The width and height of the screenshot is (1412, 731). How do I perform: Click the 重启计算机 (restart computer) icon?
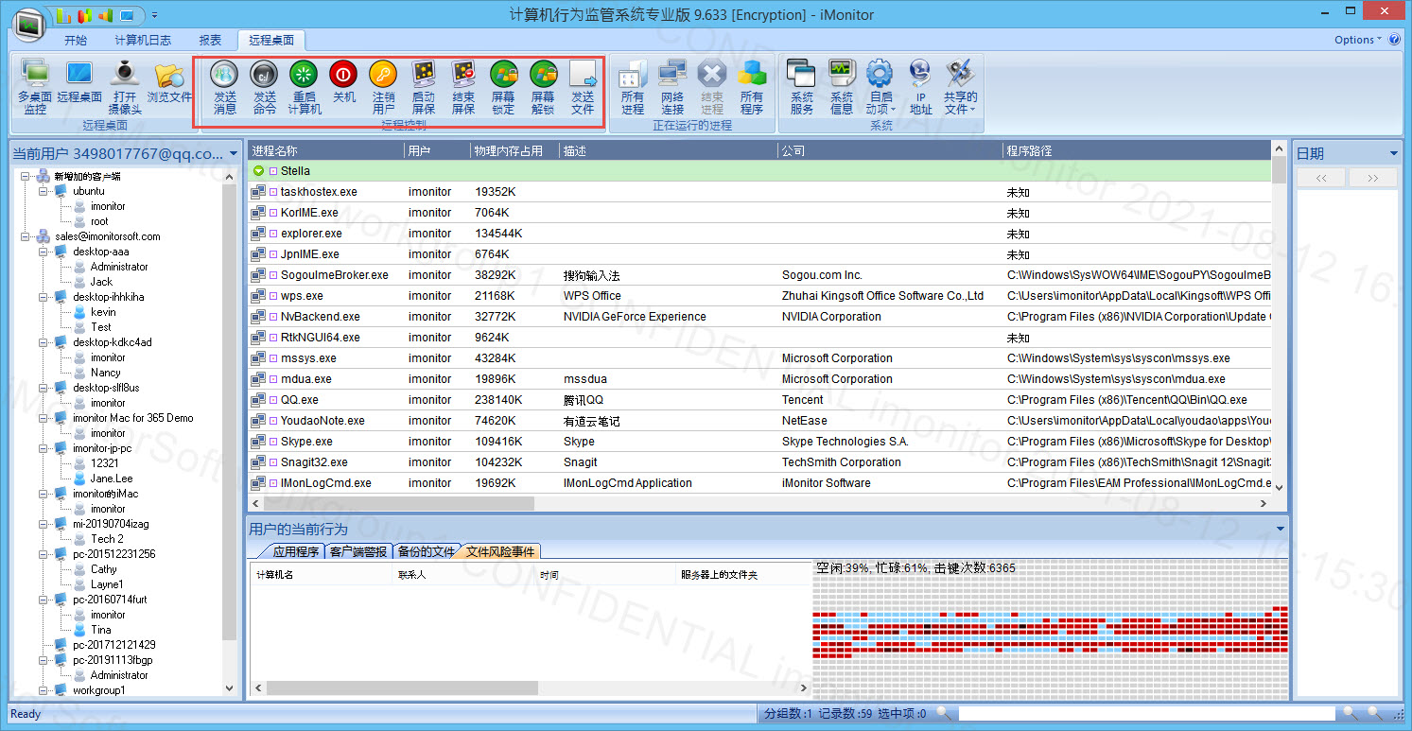point(304,76)
